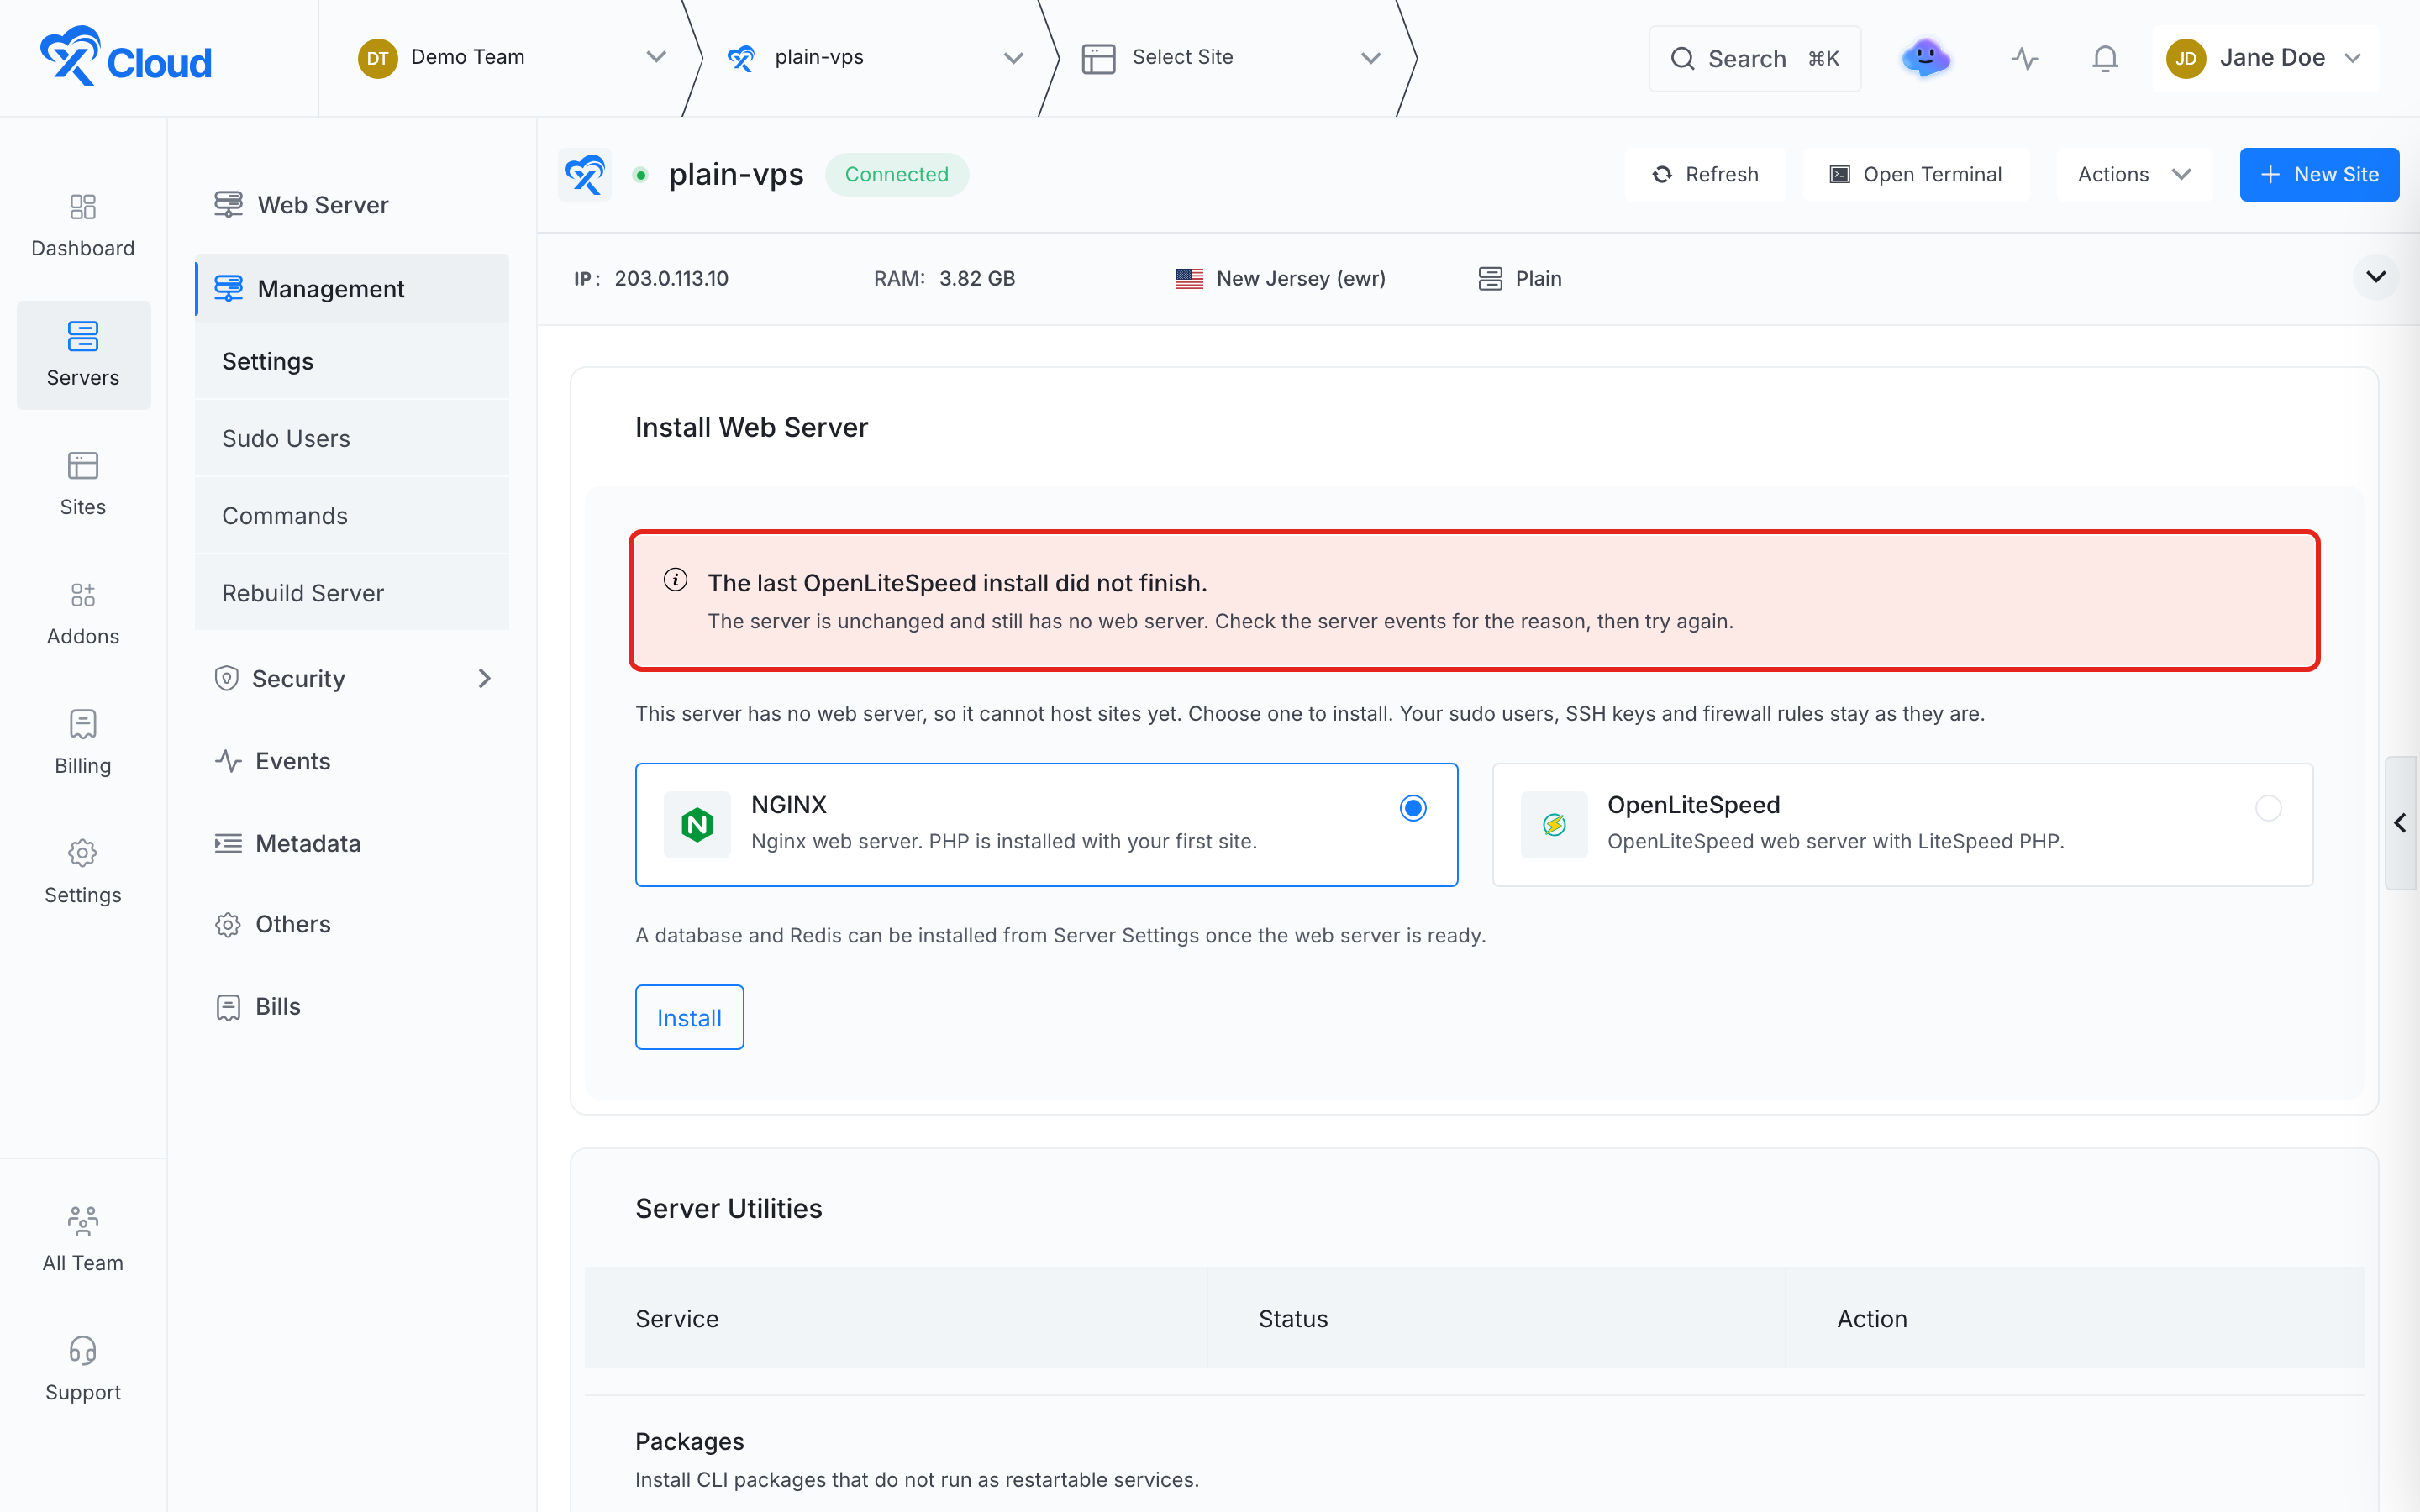Select the Management menu item
2420x1512 pixels.
pos(353,289)
